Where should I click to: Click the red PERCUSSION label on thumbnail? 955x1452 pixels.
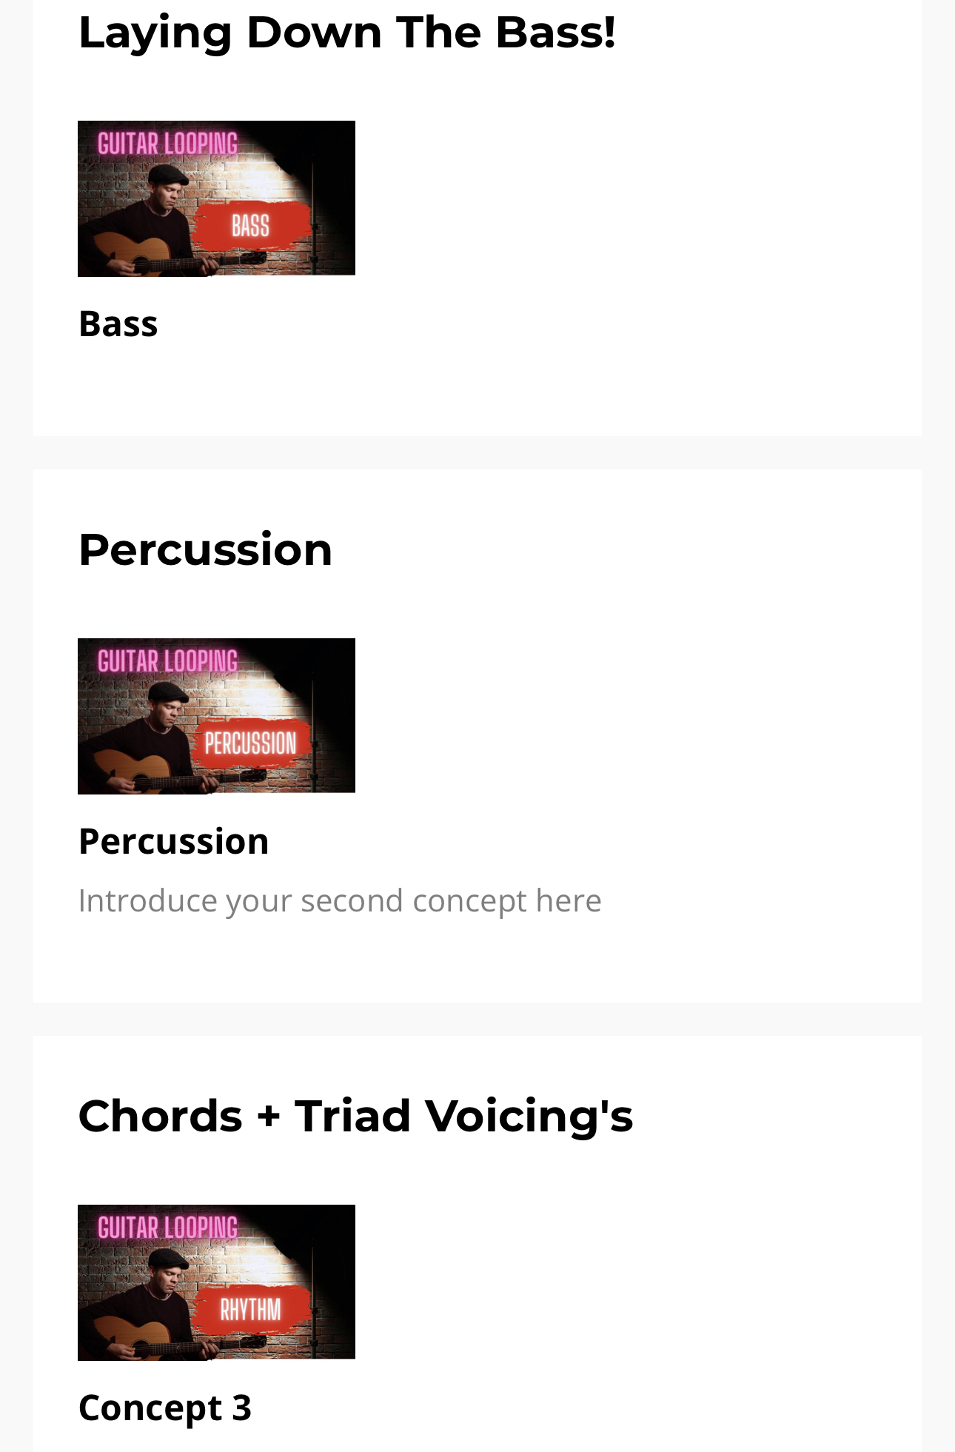tap(250, 743)
